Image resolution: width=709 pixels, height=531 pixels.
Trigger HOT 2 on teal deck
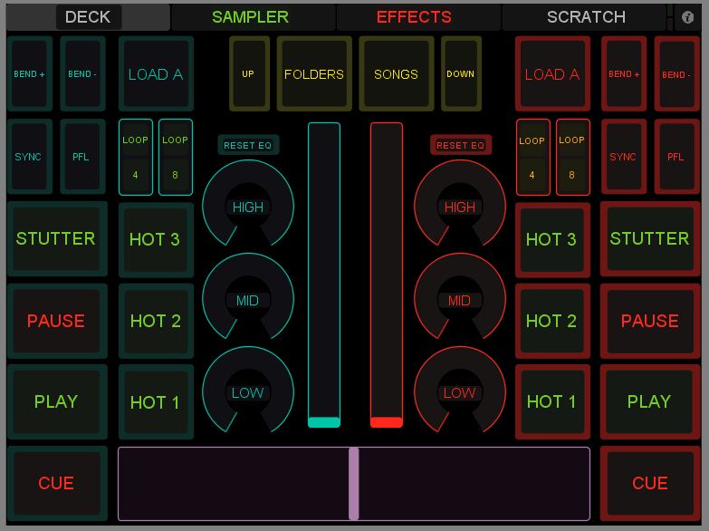point(156,321)
